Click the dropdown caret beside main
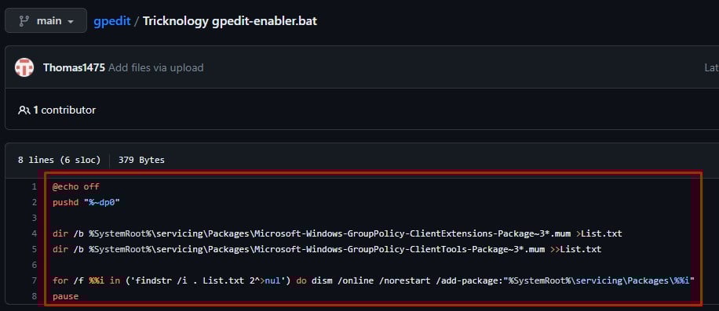Viewport: 719px width, 311px height. pyautogui.click(x=70, y=22)
